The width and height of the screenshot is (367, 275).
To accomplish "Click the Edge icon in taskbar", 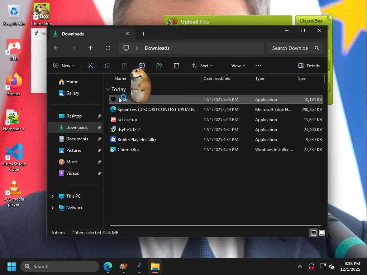I will pyautogui.click(x=108, y=266).
